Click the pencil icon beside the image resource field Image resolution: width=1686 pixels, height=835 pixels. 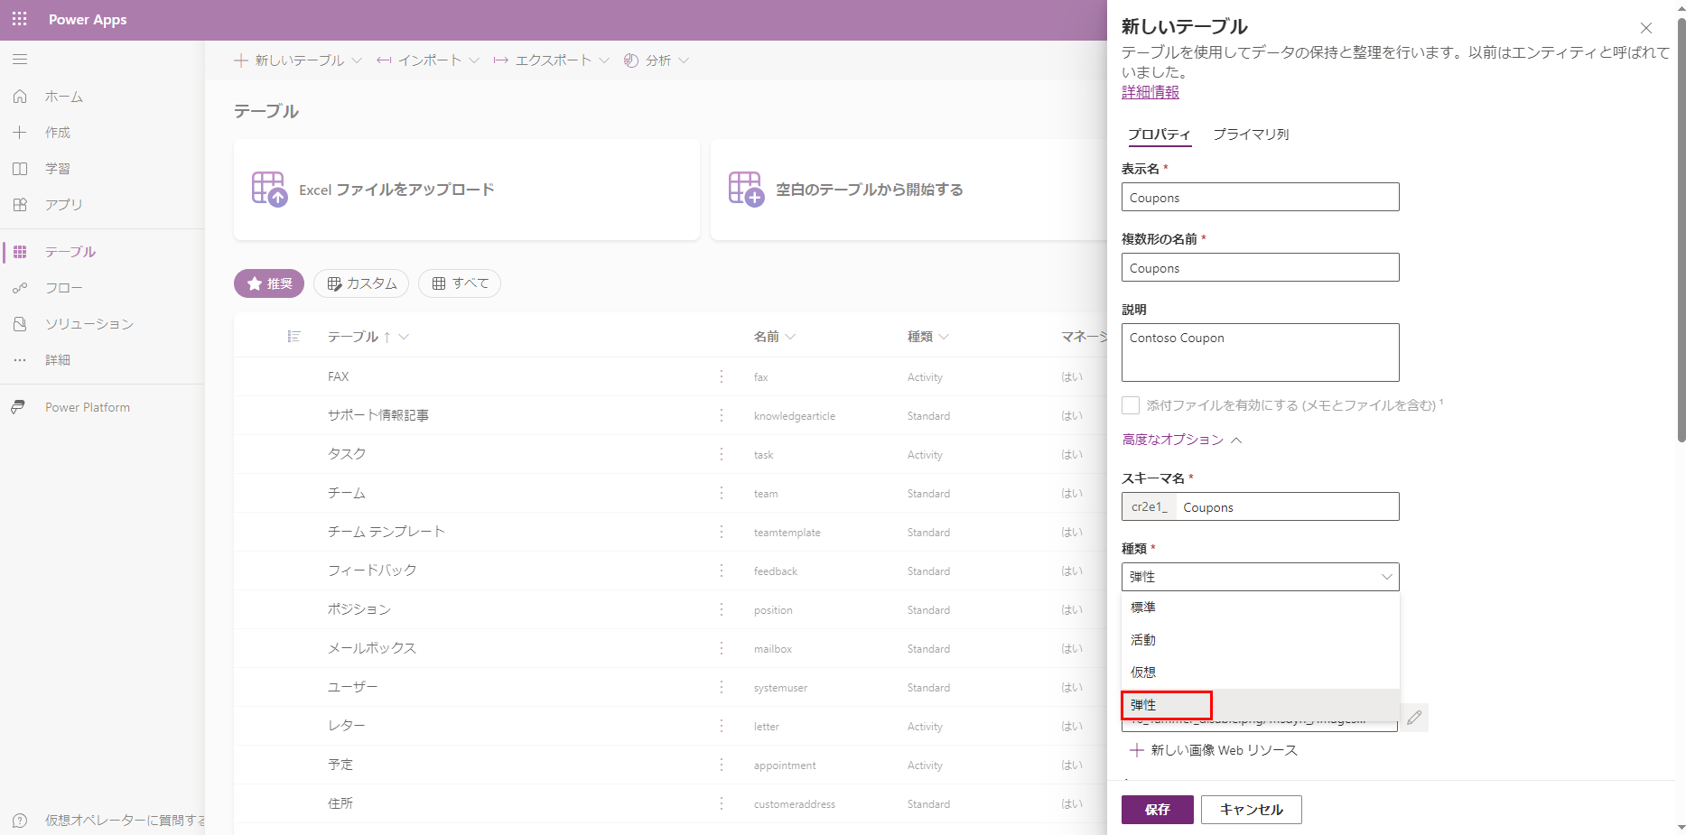[x=1413, y=718]
